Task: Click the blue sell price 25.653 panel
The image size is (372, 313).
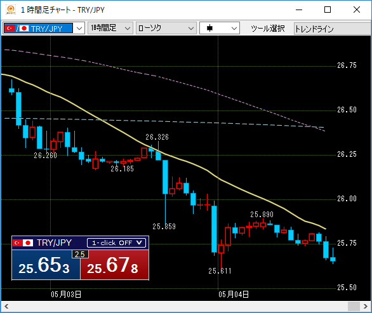Action: click(46, 265)
